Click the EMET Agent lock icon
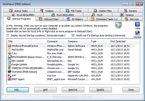 pos(10,79)
